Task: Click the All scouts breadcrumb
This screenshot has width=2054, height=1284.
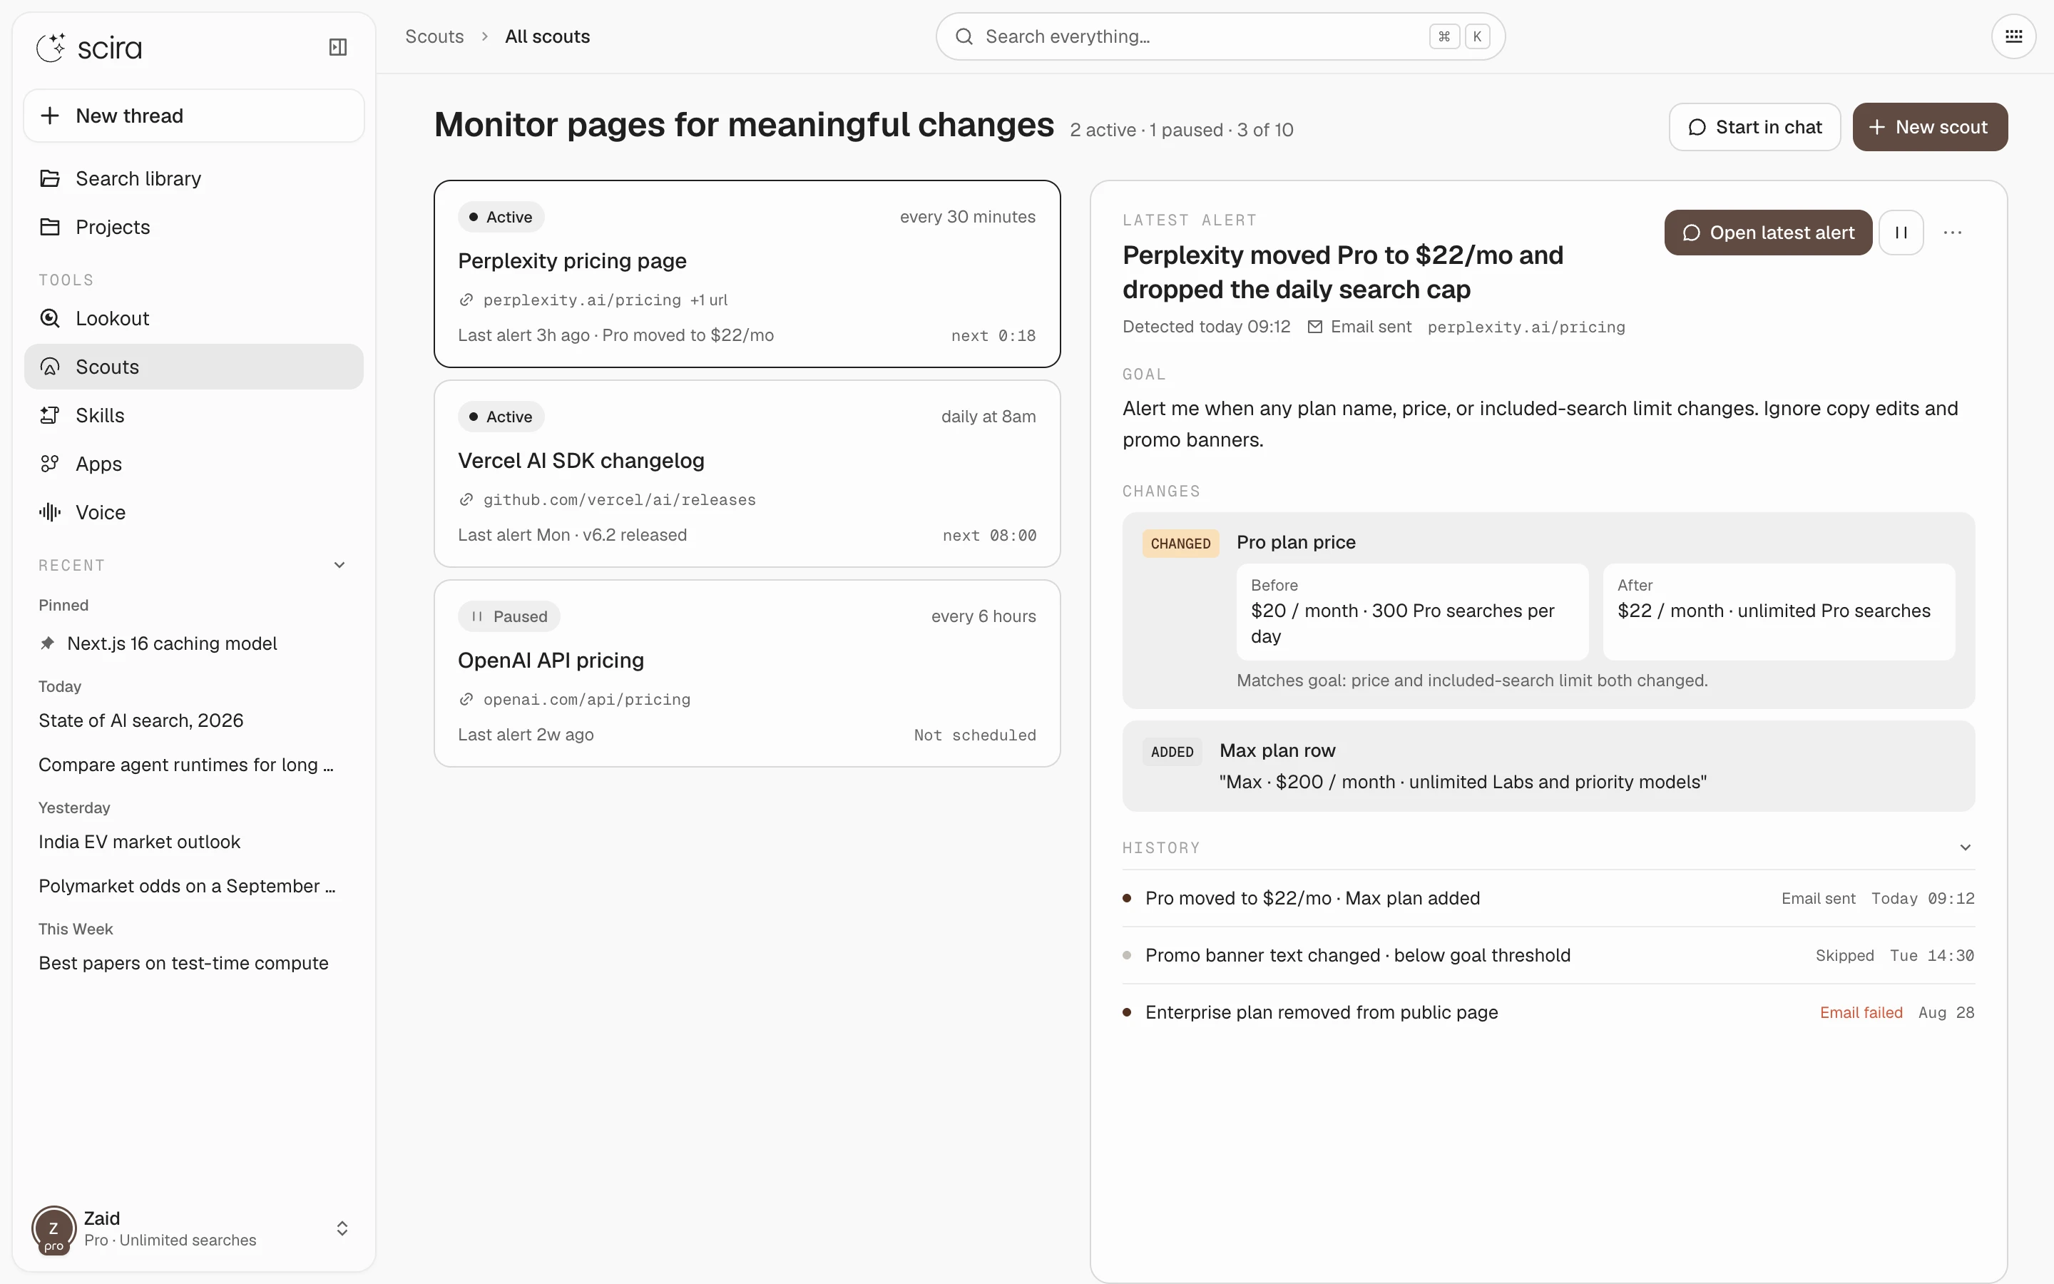Action: coord(548,36)
